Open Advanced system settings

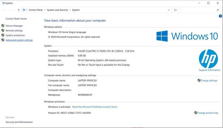(x=19, y=40)
